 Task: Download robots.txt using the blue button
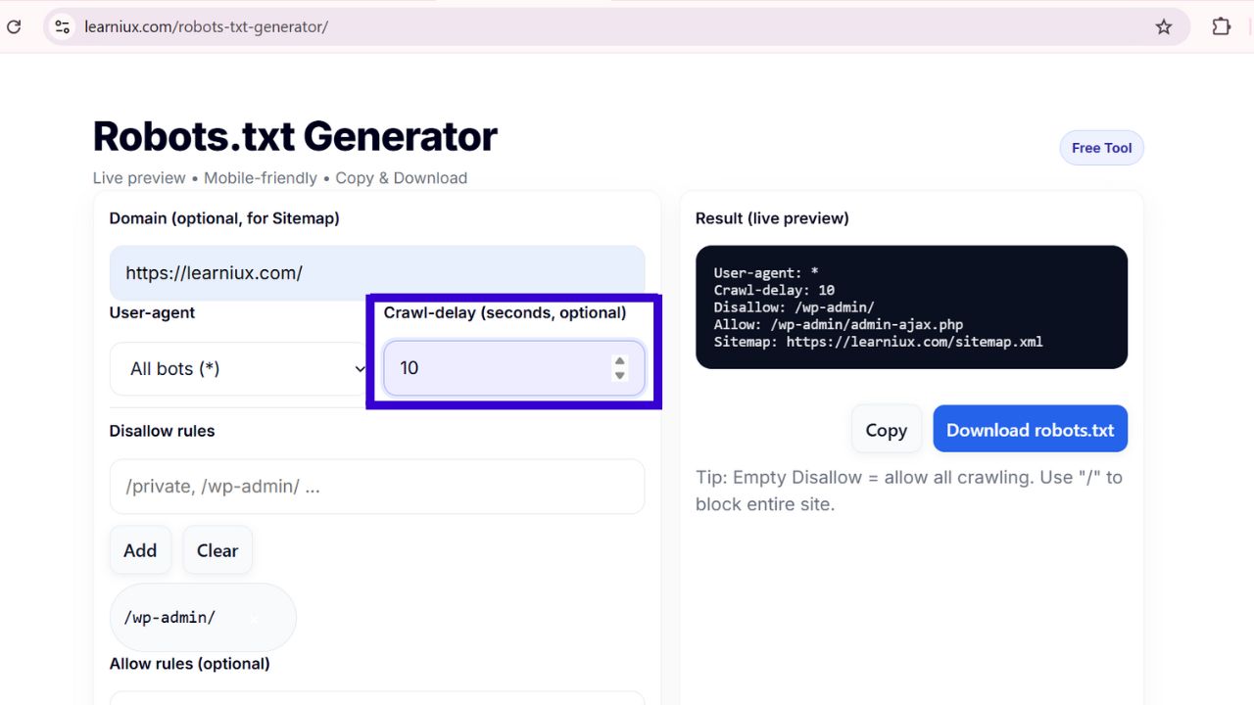(1030, 430)
